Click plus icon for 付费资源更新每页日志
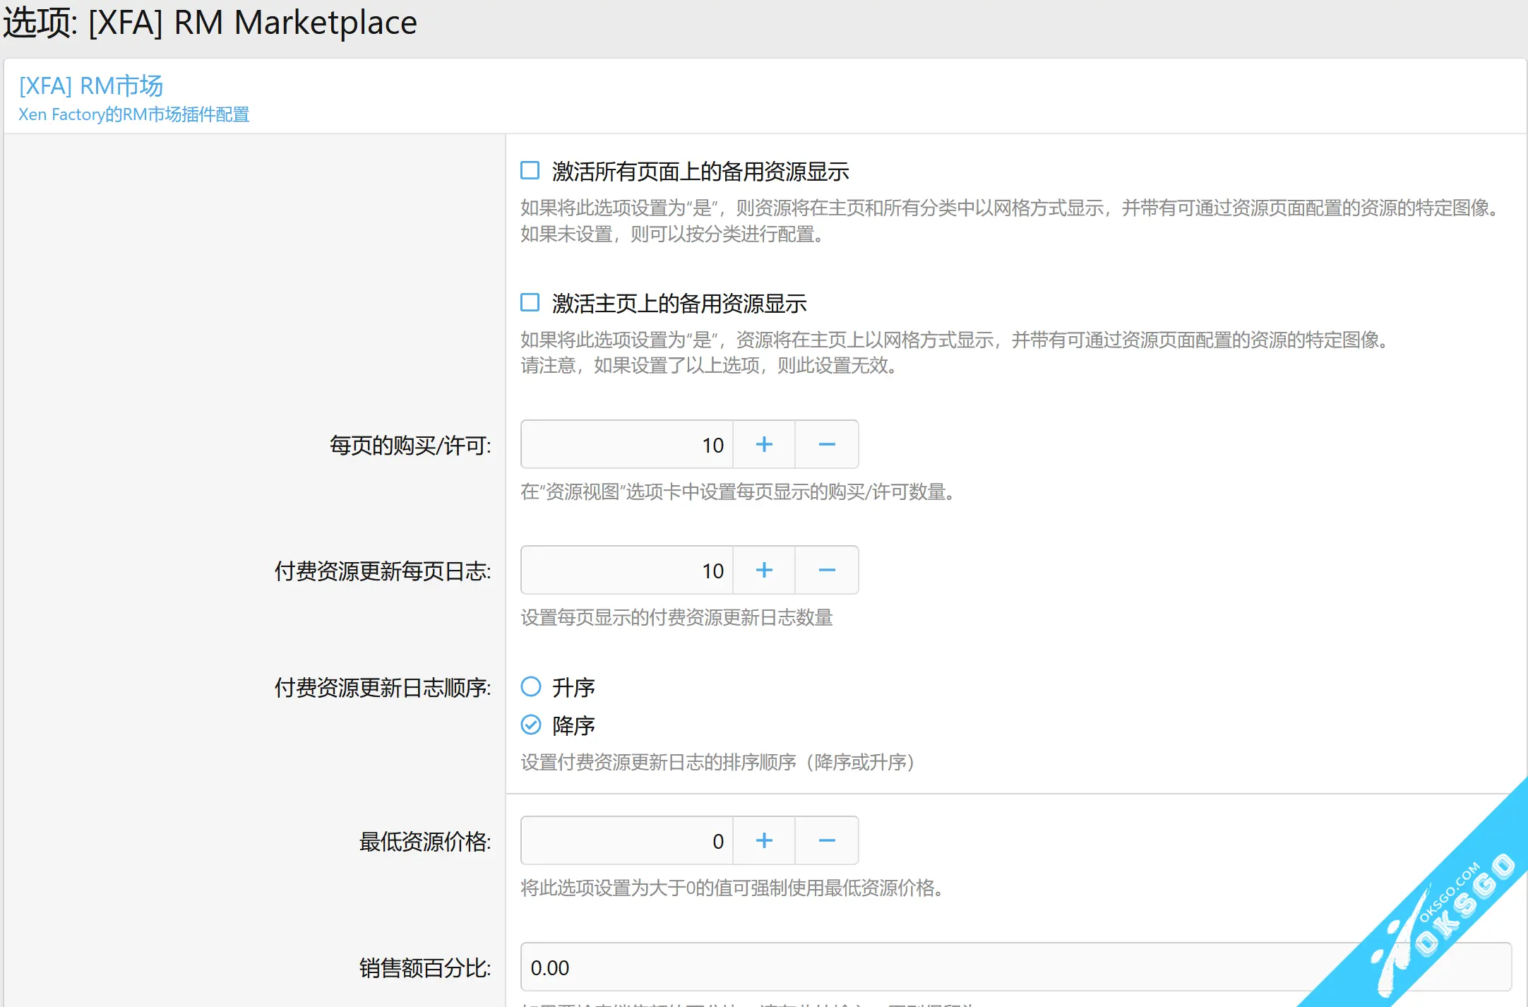Image resolution: width=1528 pixels, height=1007 pixels. pyautogui.click(x=764, y=571)
